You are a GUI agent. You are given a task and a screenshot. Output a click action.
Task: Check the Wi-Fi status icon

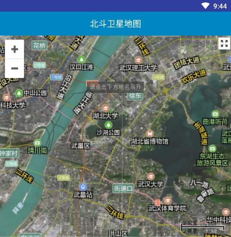(205, 6)
